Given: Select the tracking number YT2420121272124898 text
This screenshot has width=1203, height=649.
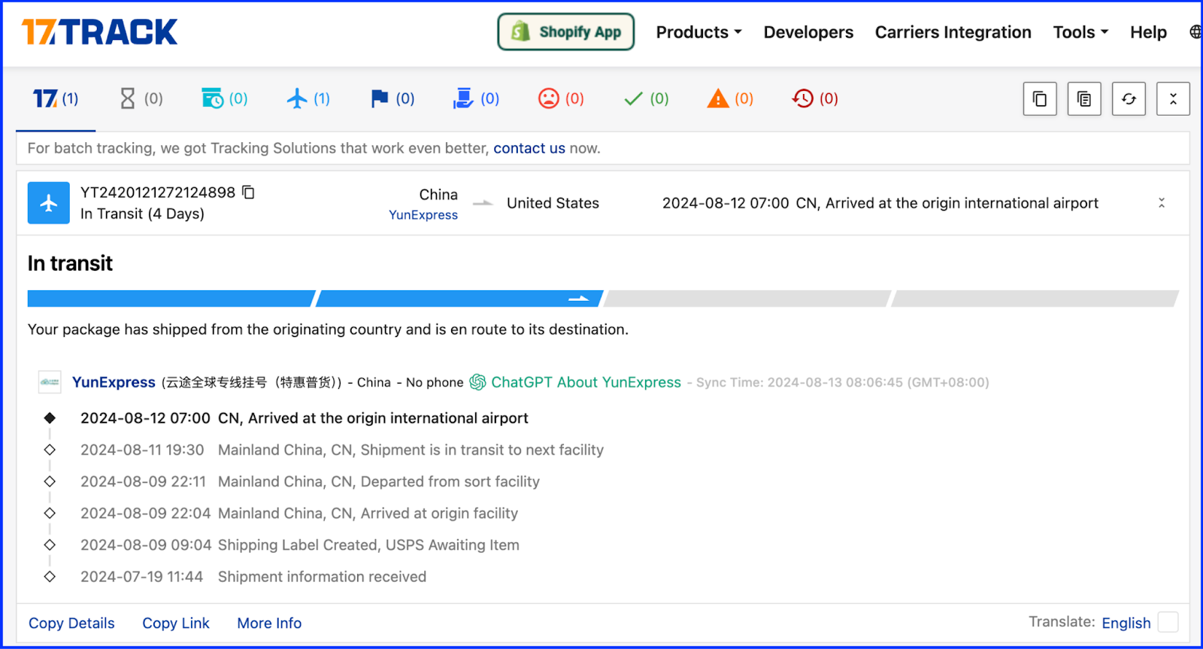Looking at the screenshot, I should coord(158,193).
